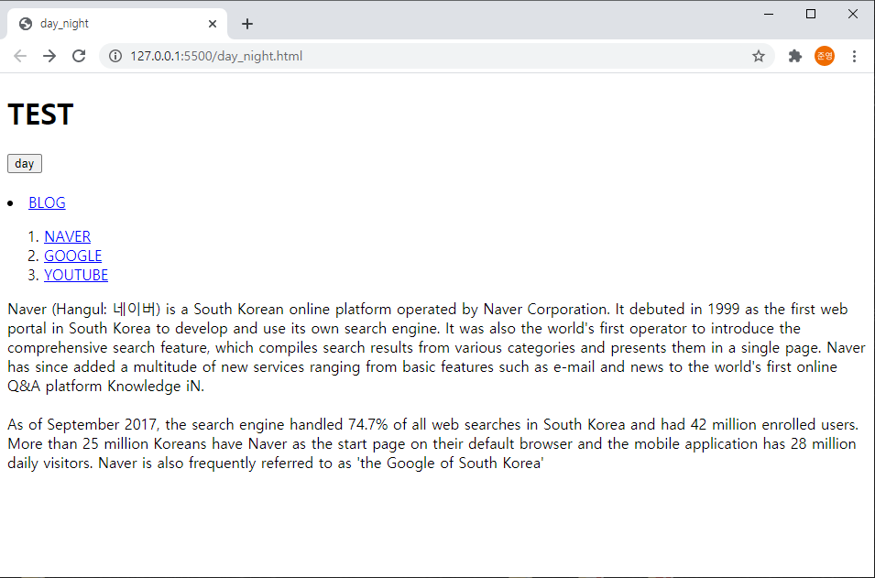875x578 pixels.
Task: Click the address bar URL
Action: [x=216, y=57]
